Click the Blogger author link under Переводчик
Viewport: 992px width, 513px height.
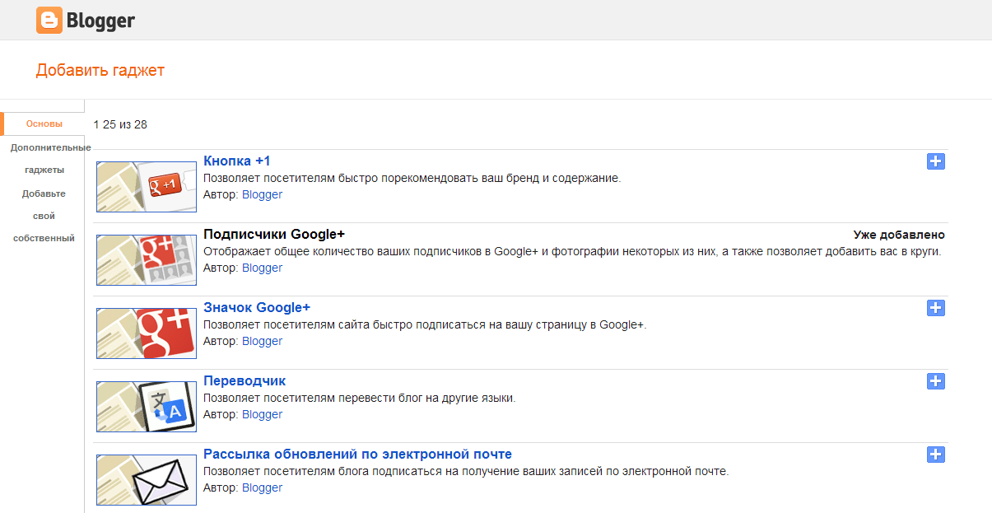(262, 414)
